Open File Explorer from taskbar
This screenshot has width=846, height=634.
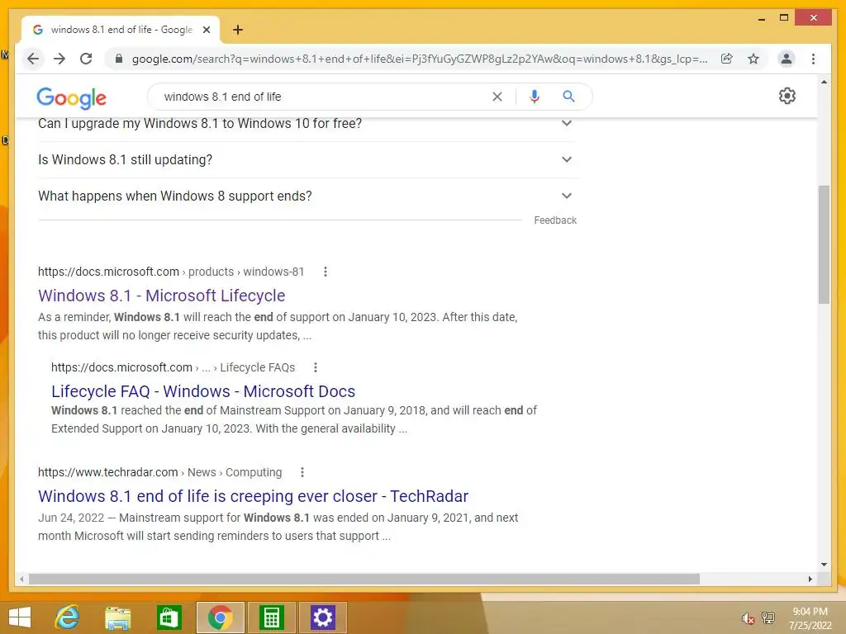(x=117, y=617)
